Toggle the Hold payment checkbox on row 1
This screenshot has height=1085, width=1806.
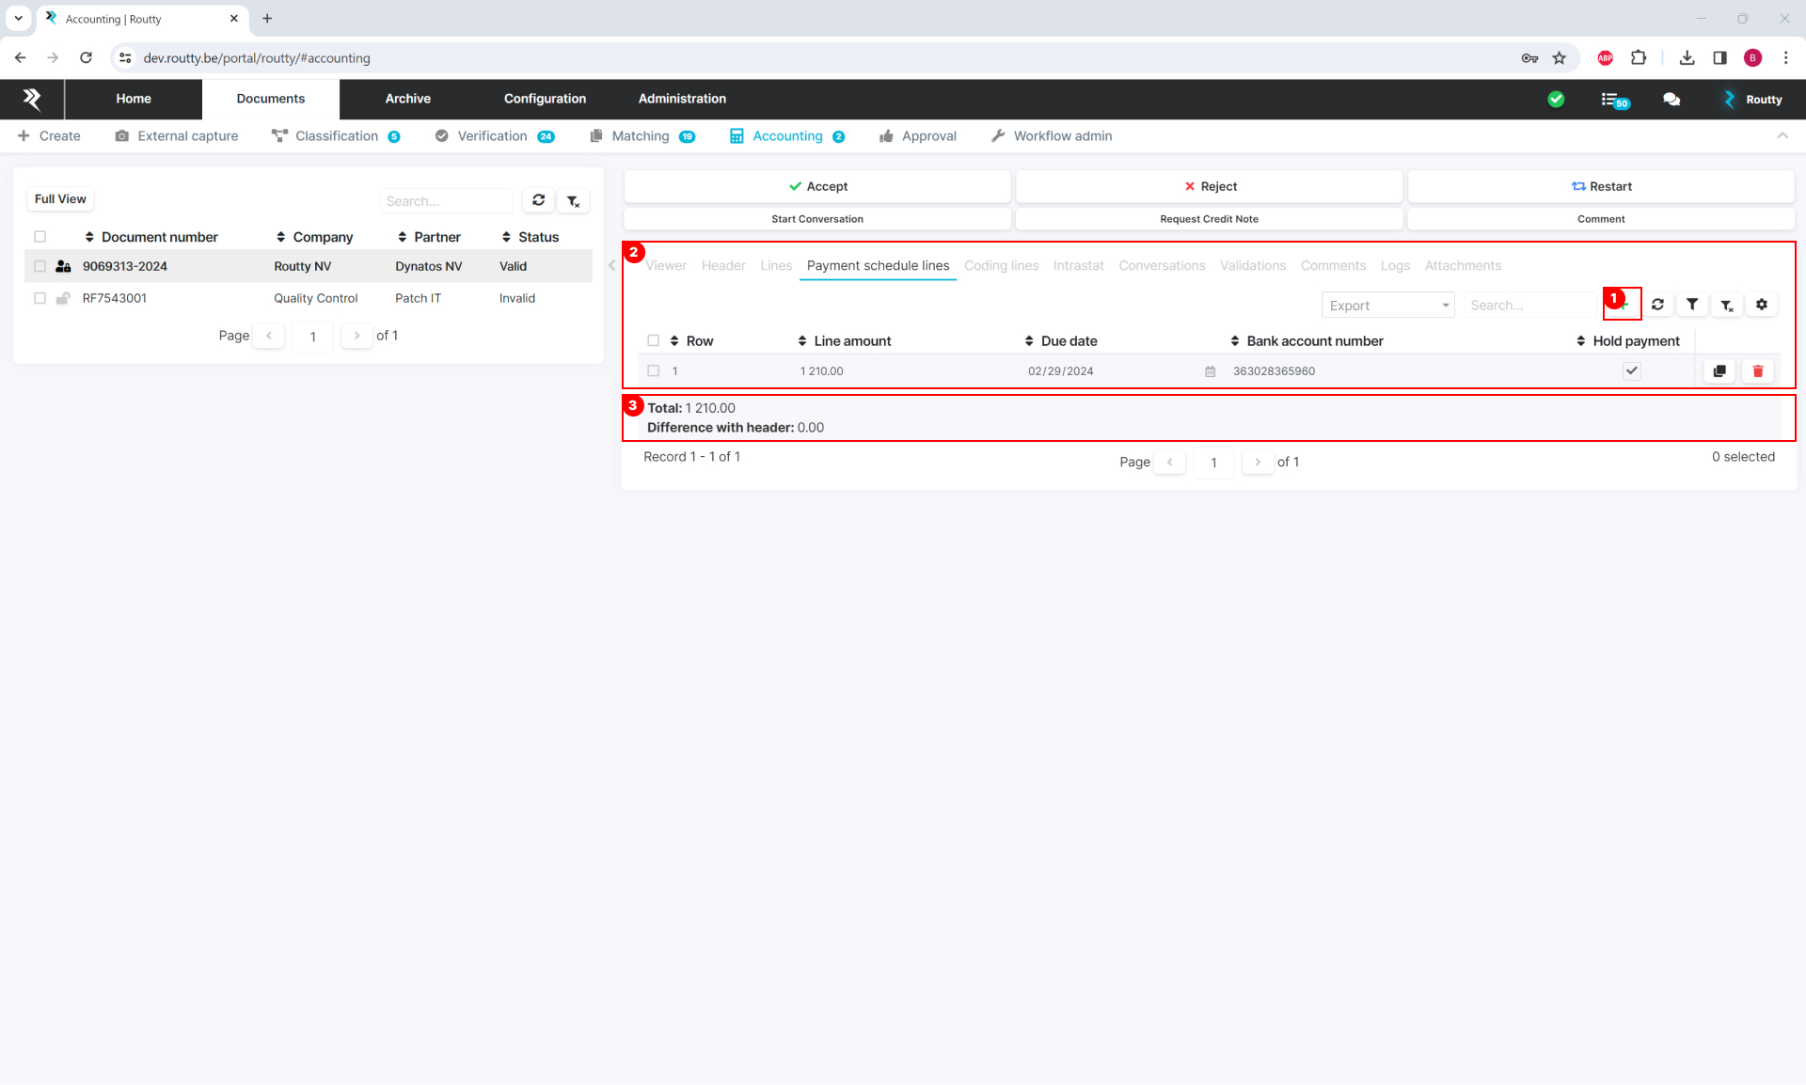pos(1631,371)
